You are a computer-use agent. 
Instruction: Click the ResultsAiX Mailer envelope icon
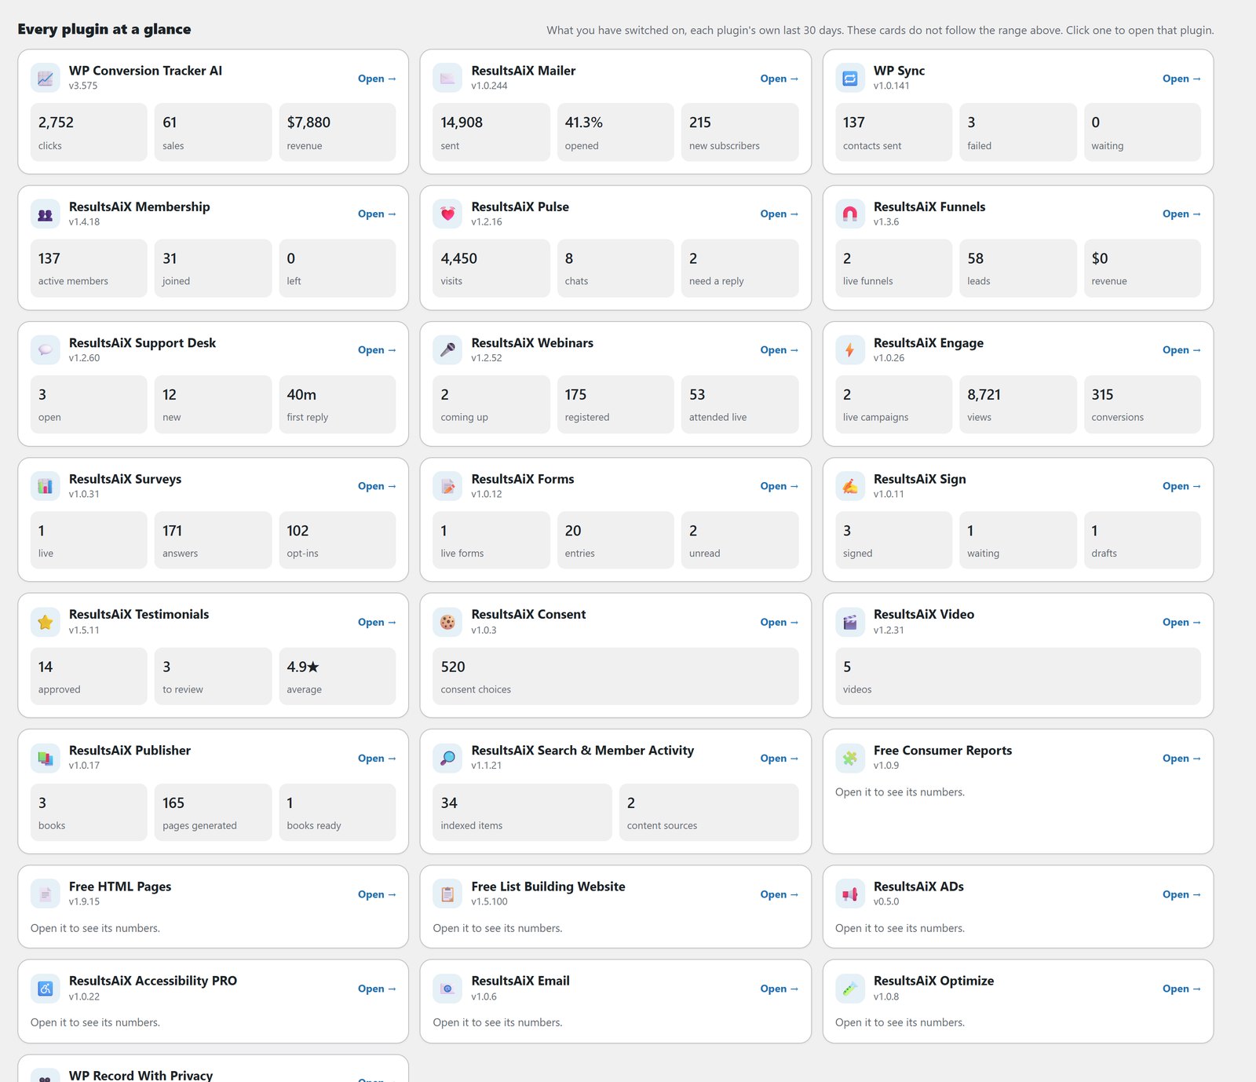(447, 78)
